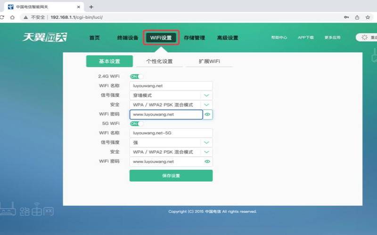Click the 保存设置 button
This screenshot has width=377, height=235.
[x=171, y=175]
